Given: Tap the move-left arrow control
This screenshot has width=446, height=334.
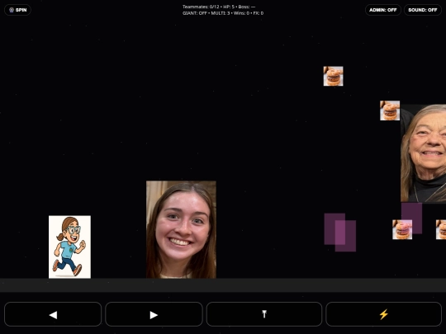Looking at the screenshot, I should point(53,314).
